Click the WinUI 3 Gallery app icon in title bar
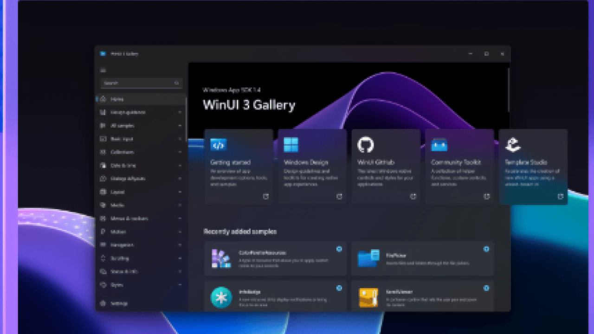594x334 pixels. 103,54
